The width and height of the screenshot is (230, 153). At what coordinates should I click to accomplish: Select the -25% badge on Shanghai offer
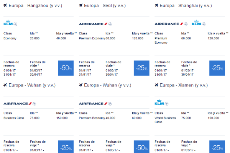pyautogui.click(x=217, y=68)
